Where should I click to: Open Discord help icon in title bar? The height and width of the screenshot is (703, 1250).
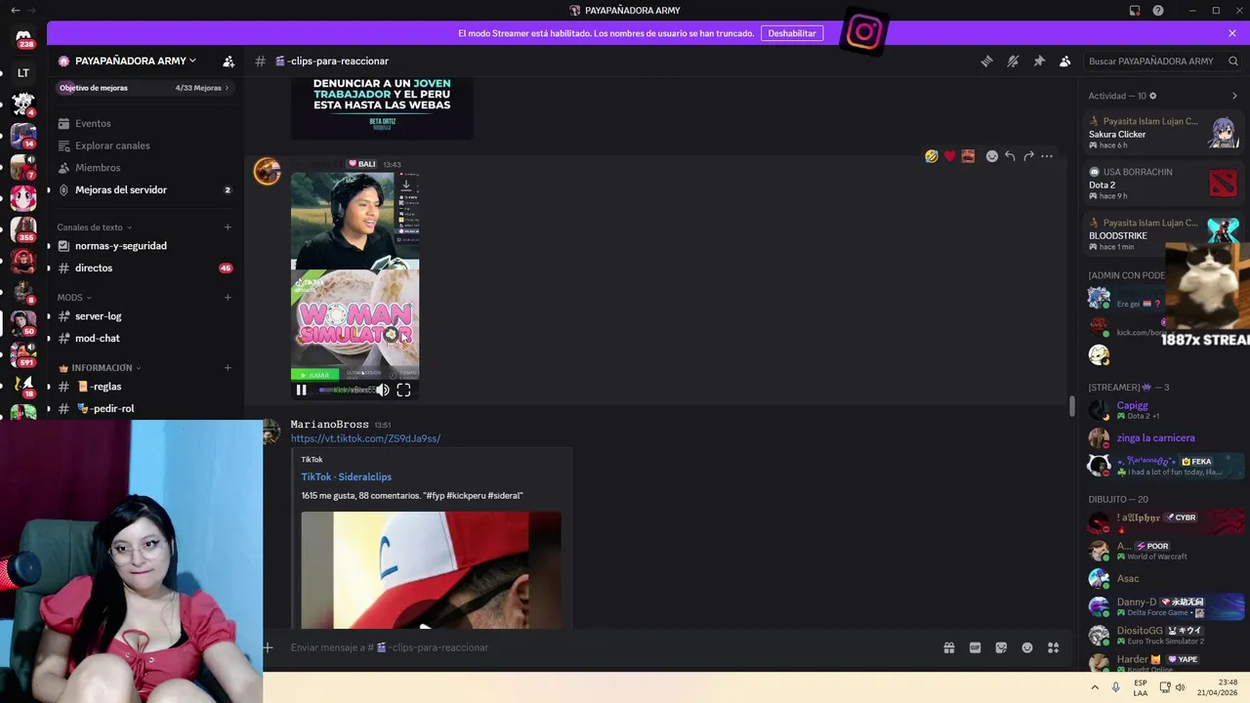pyautogui.click(x=1158, y=11)
